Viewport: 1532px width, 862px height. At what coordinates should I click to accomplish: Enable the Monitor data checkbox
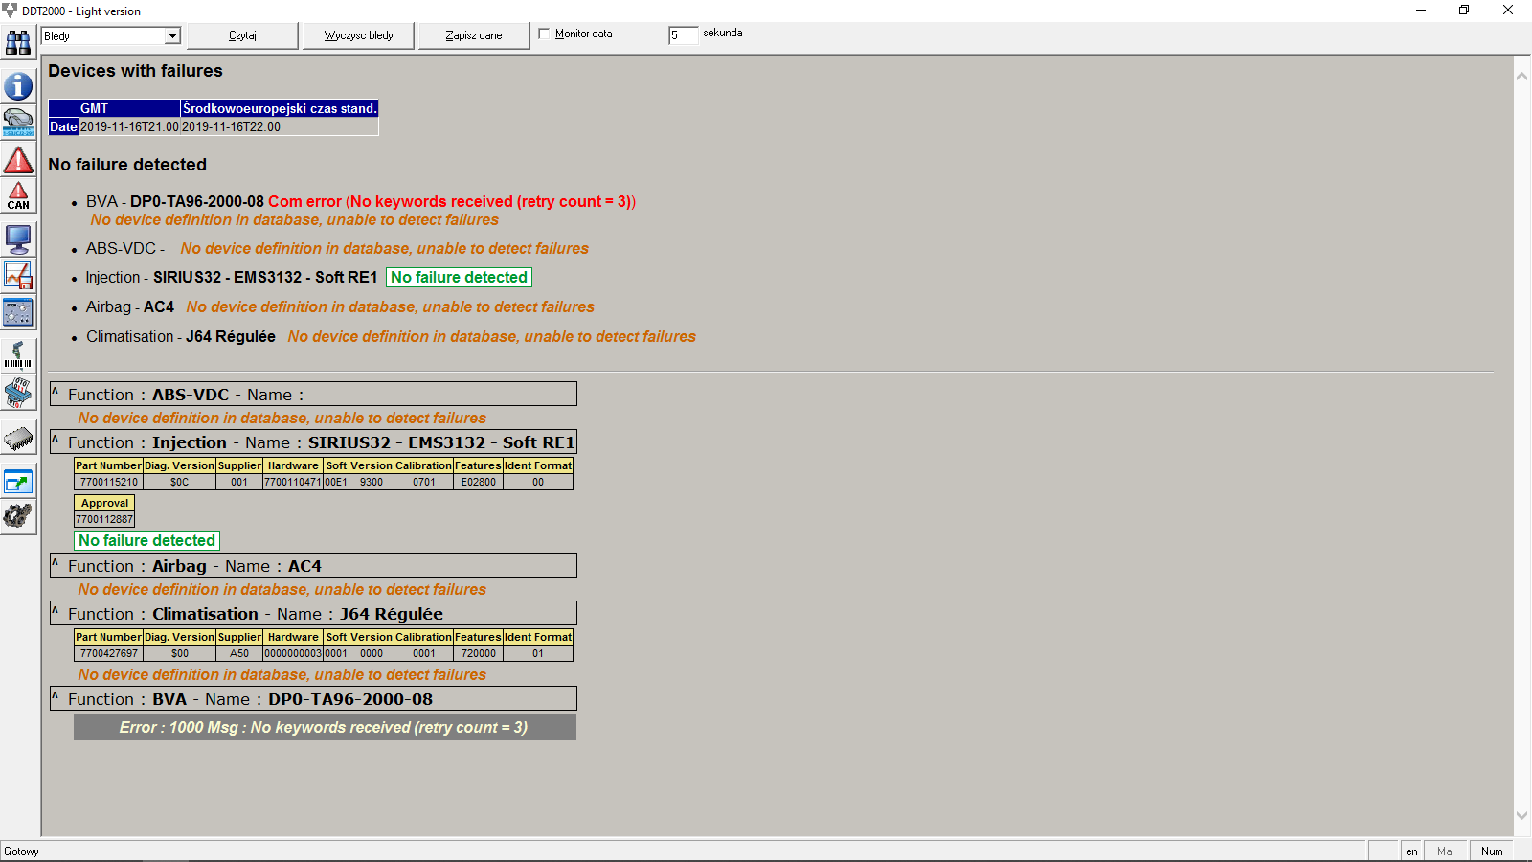[x=544, y=34]
